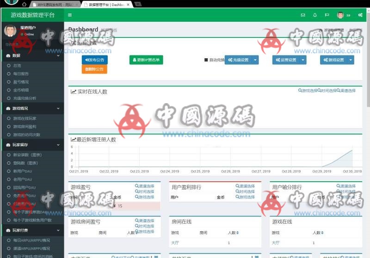Viewport: 370px width, 258px height.
Task: Open 老用户DAU in the sidebar
Action: (22, 179)
